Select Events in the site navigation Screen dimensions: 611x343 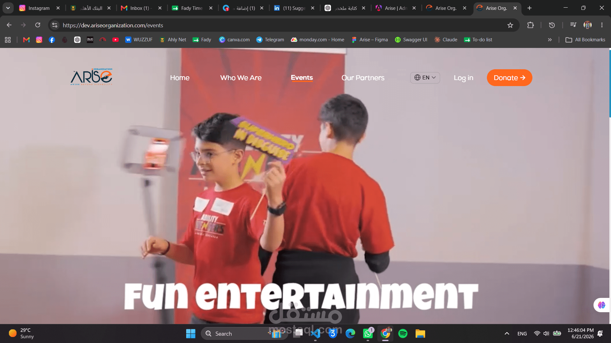302,77
